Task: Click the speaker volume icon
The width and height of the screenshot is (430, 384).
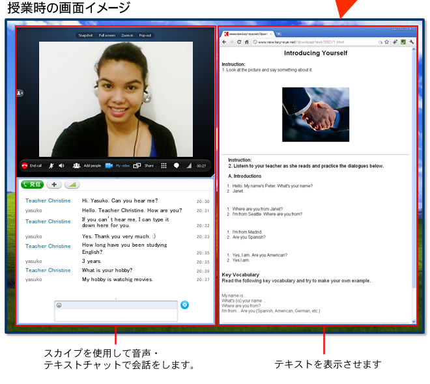Action: click(x=61, y=166)
